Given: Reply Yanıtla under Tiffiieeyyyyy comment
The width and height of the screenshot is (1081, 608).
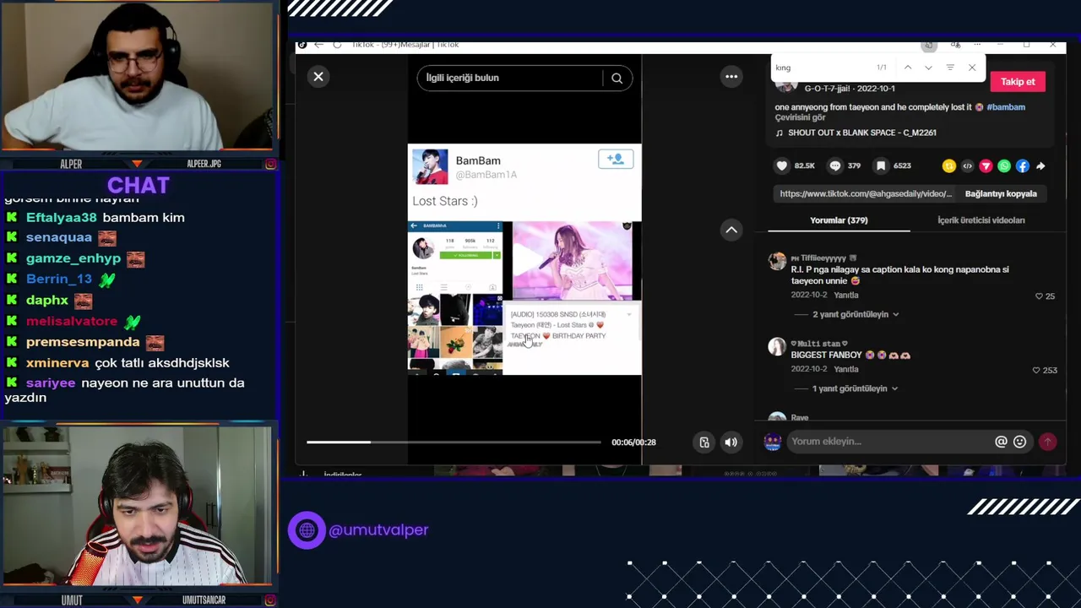Looking at the screenshot, I should [x=846, y=296].
